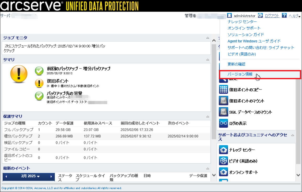The width and height of the screenshot is (302, 192).
Task: Click the 前回の成功したイベント column header
Action: [140, 123]
